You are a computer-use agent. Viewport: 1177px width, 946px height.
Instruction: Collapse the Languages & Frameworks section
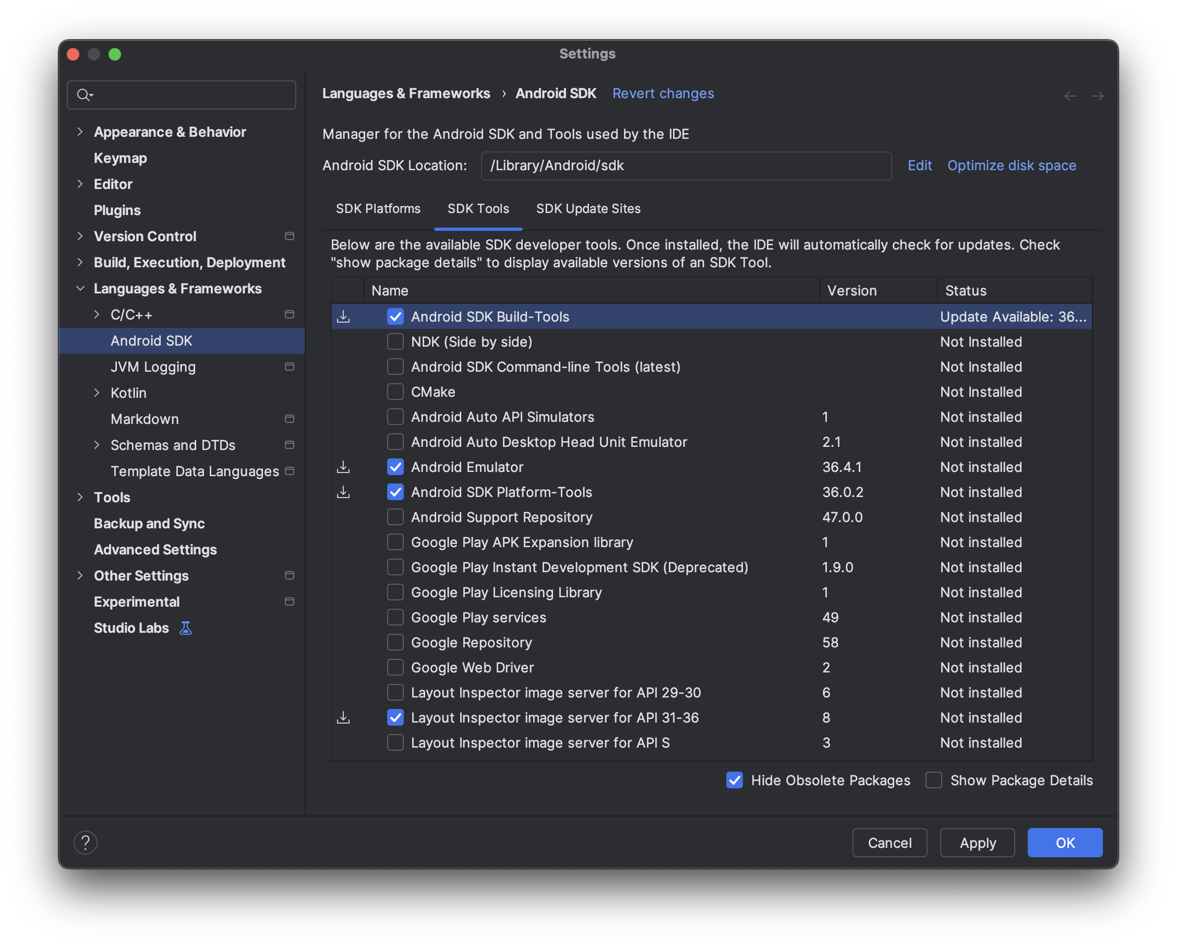pyautogui.click(x=80, y=288)
